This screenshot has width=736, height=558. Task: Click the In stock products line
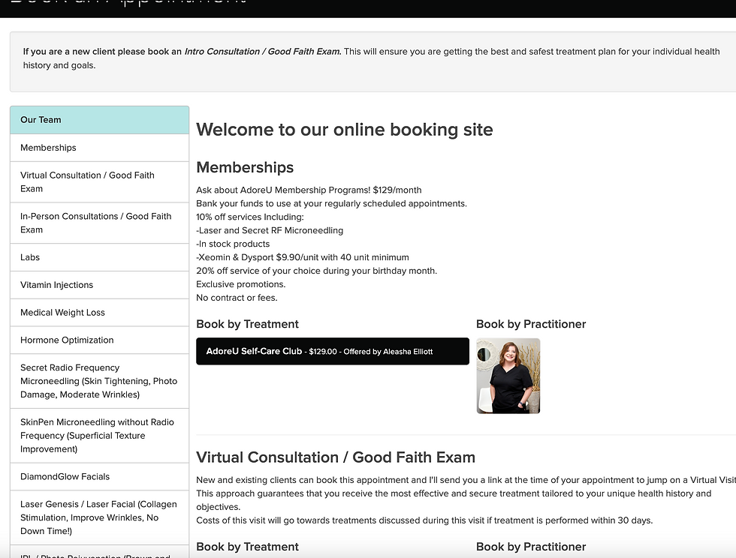pos(233,244)
